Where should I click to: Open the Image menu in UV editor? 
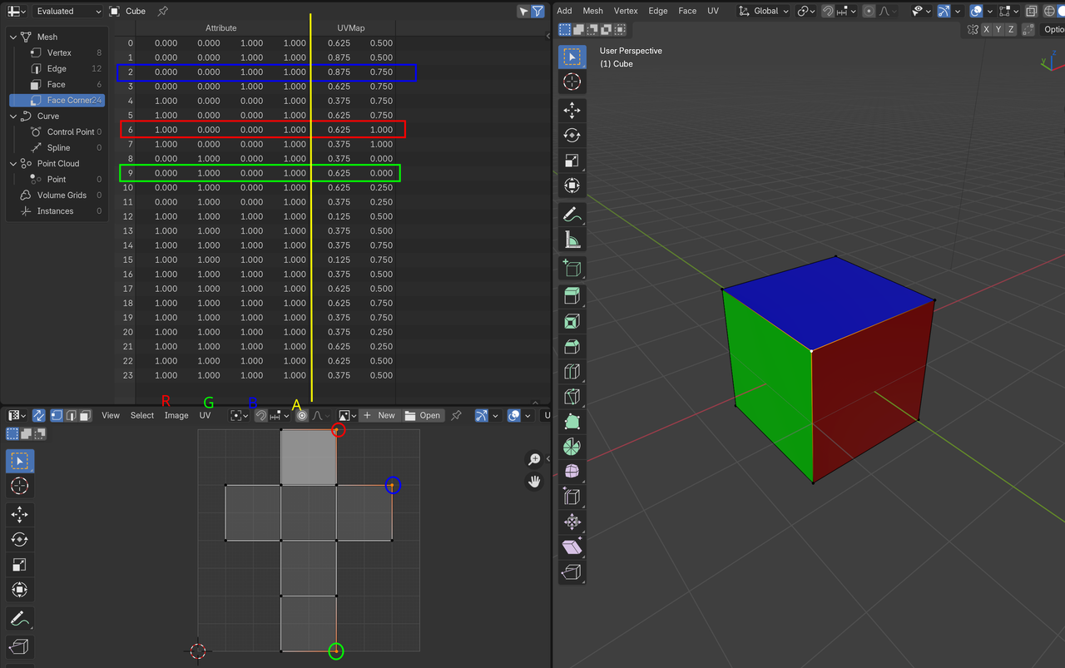(176, 415)
